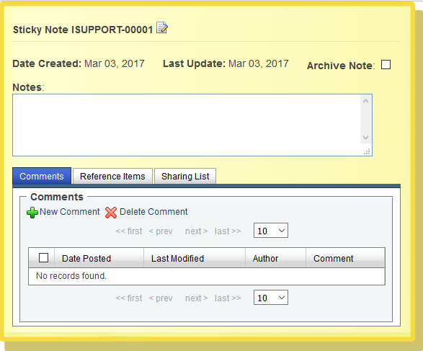Jump to last page in upper pager
Image resolution: width=423 pixels, height=351 pixels.
tap(228, 231)
